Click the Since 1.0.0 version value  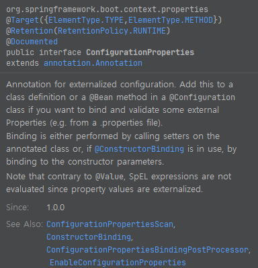(56, 208)
